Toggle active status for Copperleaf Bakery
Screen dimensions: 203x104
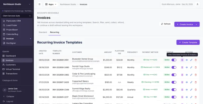[x=174, y=82]
